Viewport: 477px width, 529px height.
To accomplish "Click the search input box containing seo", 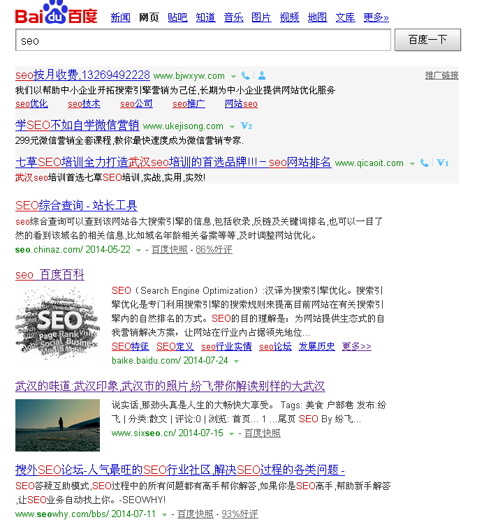I will [203, 40].
